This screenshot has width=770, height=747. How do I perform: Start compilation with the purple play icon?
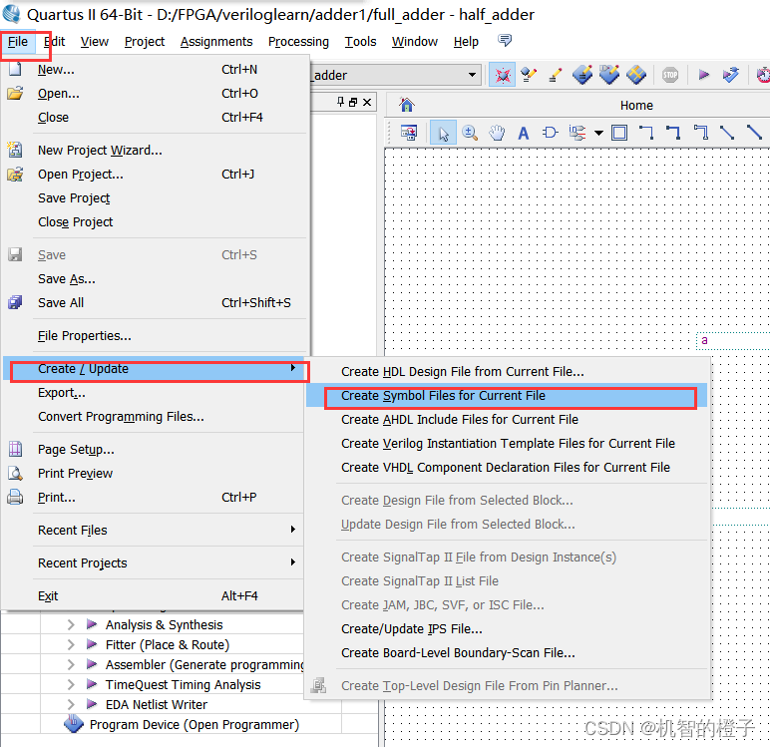703,75
